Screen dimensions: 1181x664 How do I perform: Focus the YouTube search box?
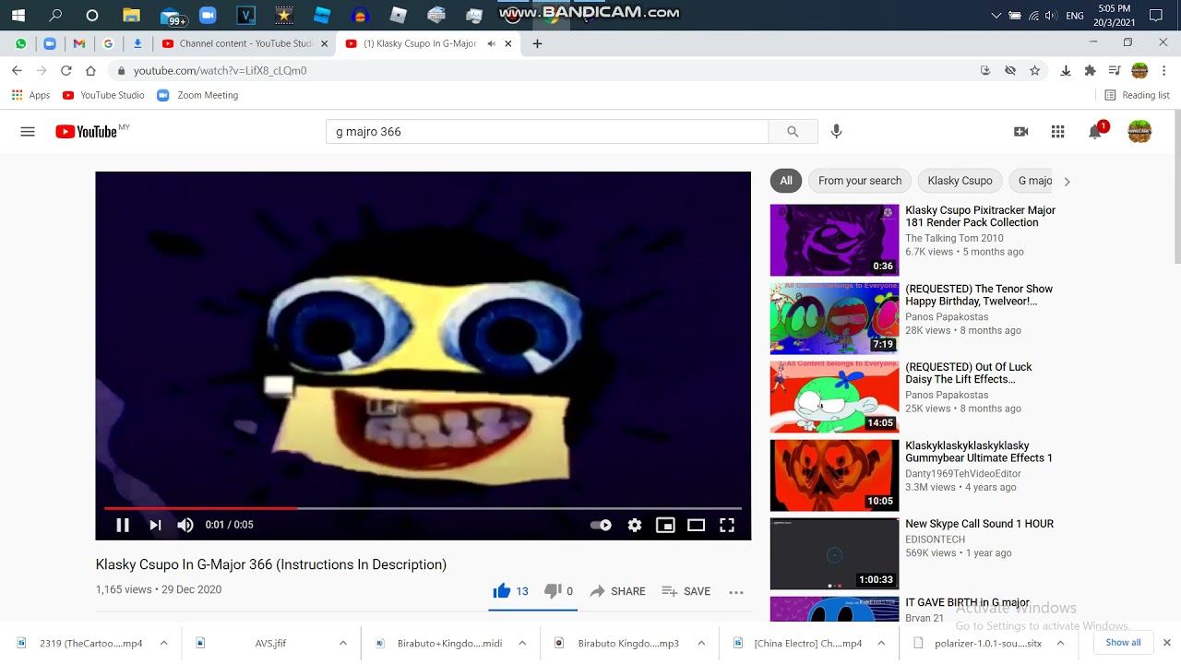click(x=546, y=132)
